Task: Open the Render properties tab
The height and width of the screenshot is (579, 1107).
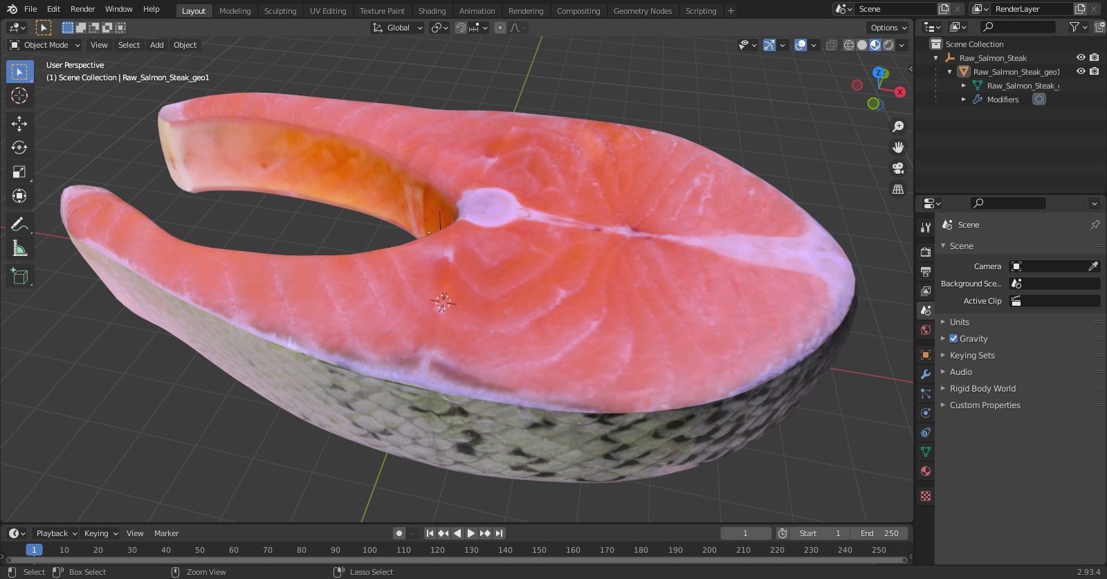Action: [x=926, y=252]
